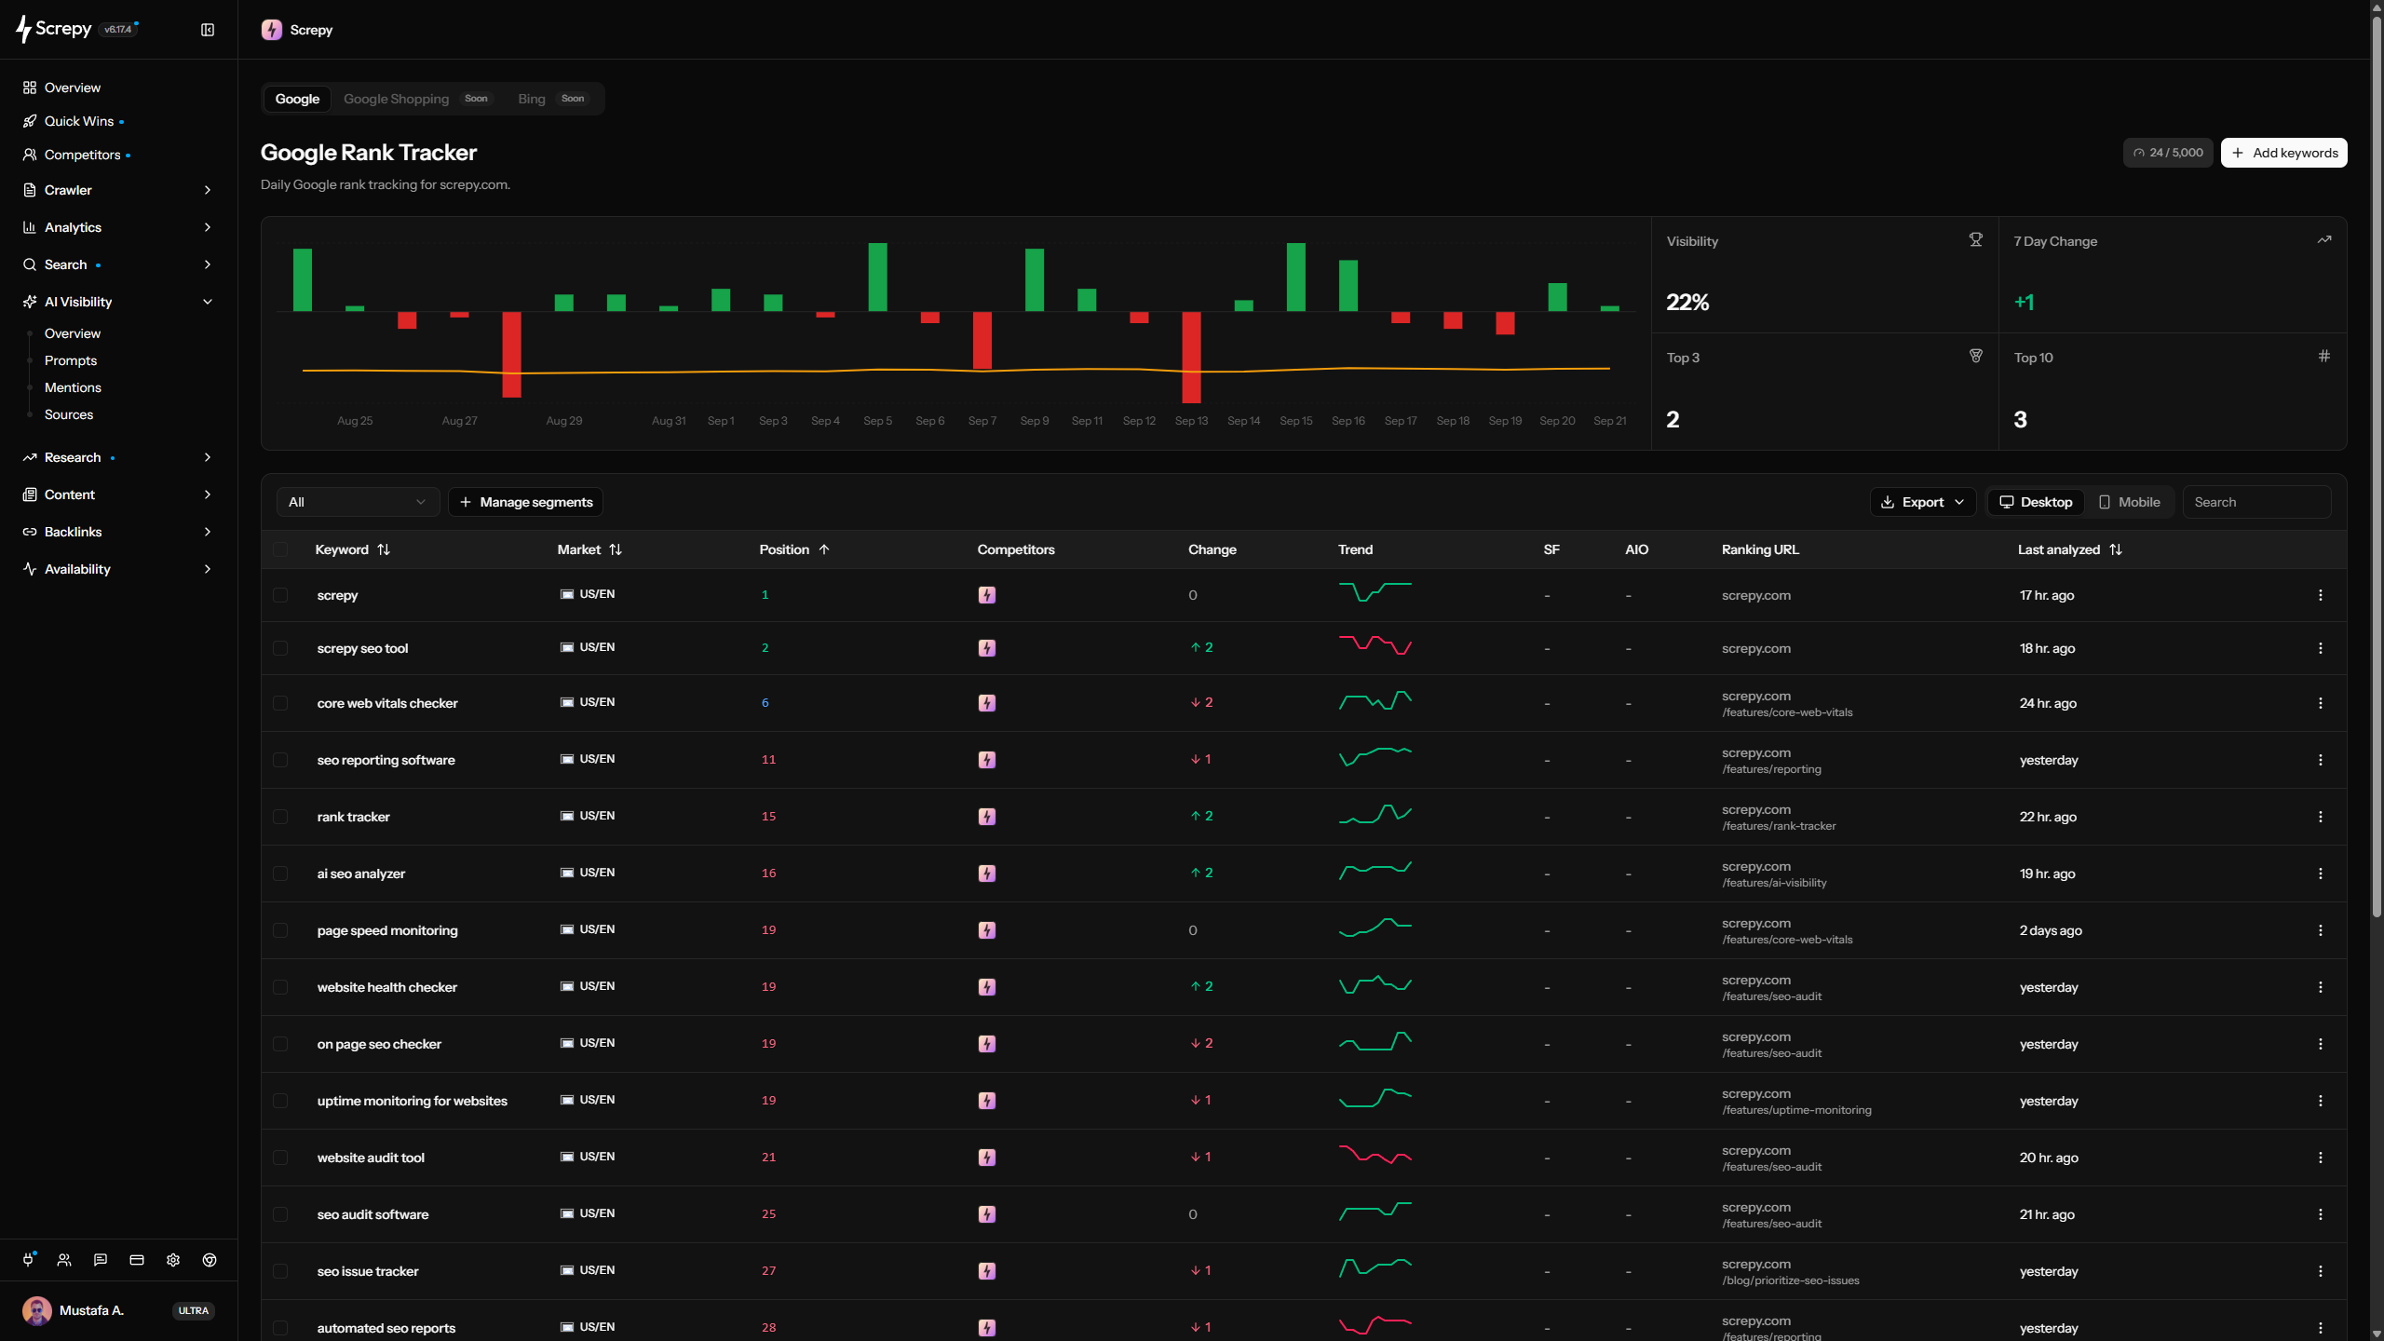The width and height of the screenshot is (2384, 1341).
Task: Open the Mustafa A. user profile
Action: coord(118,1310)
